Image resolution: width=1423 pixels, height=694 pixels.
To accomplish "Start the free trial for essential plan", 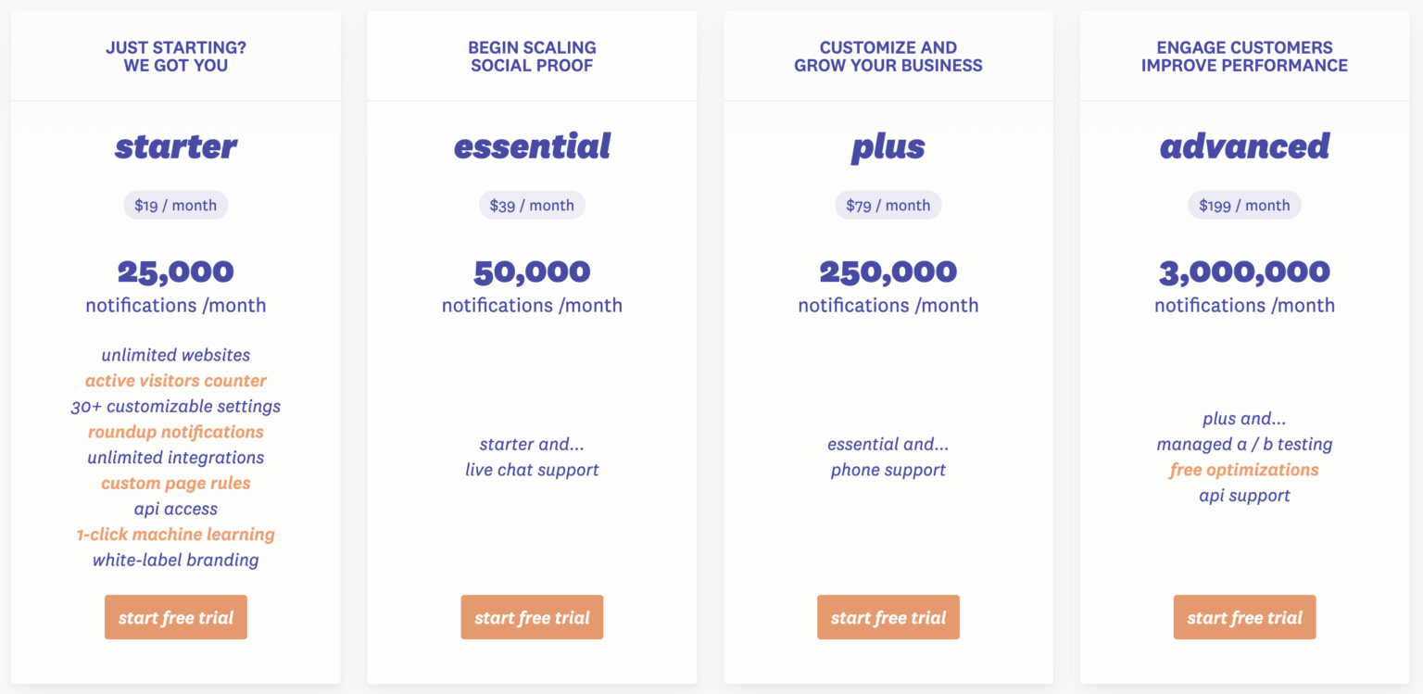I will pos(532,617).
